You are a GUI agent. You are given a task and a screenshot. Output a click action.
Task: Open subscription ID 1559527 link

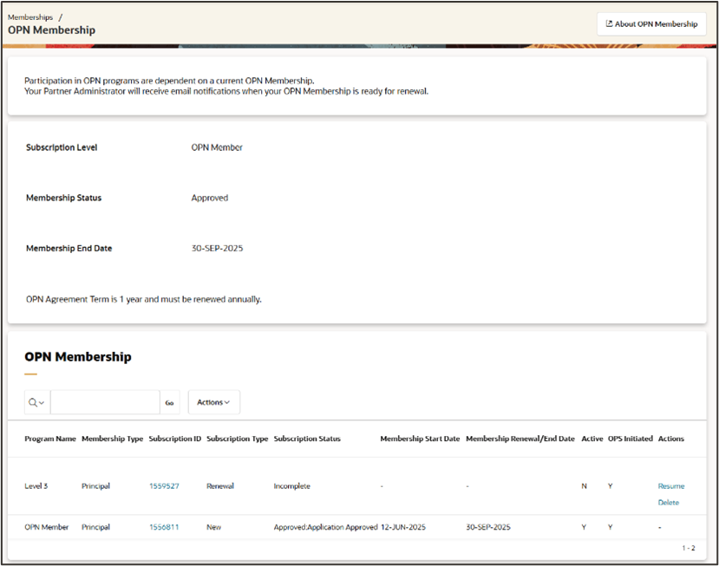pos(164,485)
